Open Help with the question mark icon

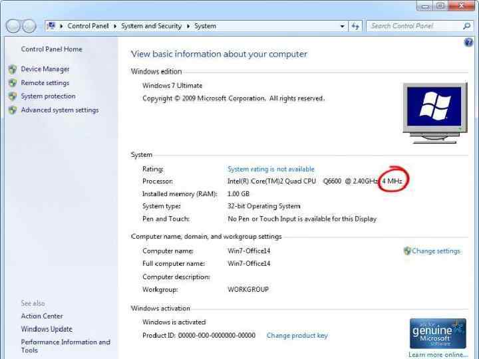click(x=468, y=43)
